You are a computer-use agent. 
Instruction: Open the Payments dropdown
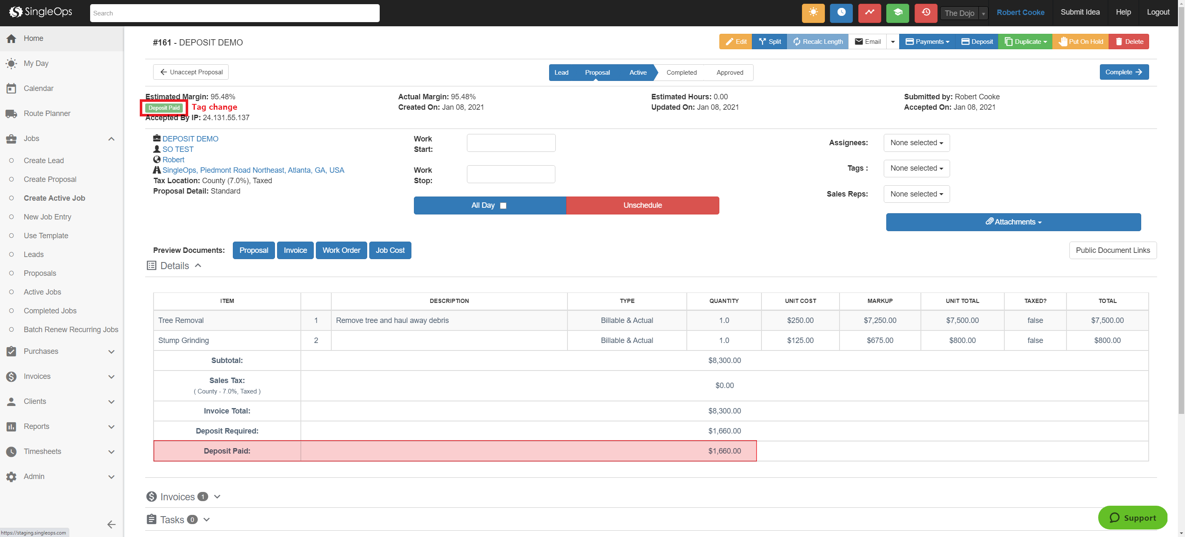(x=927, y=41)
